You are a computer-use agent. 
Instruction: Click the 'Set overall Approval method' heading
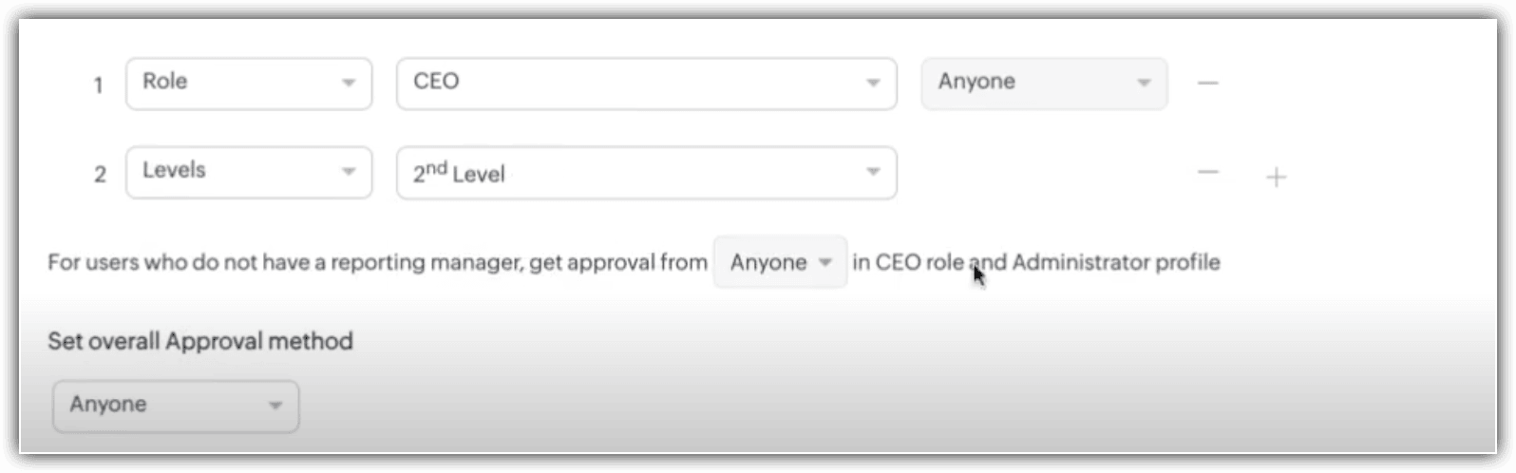click(x=200, y=341)
